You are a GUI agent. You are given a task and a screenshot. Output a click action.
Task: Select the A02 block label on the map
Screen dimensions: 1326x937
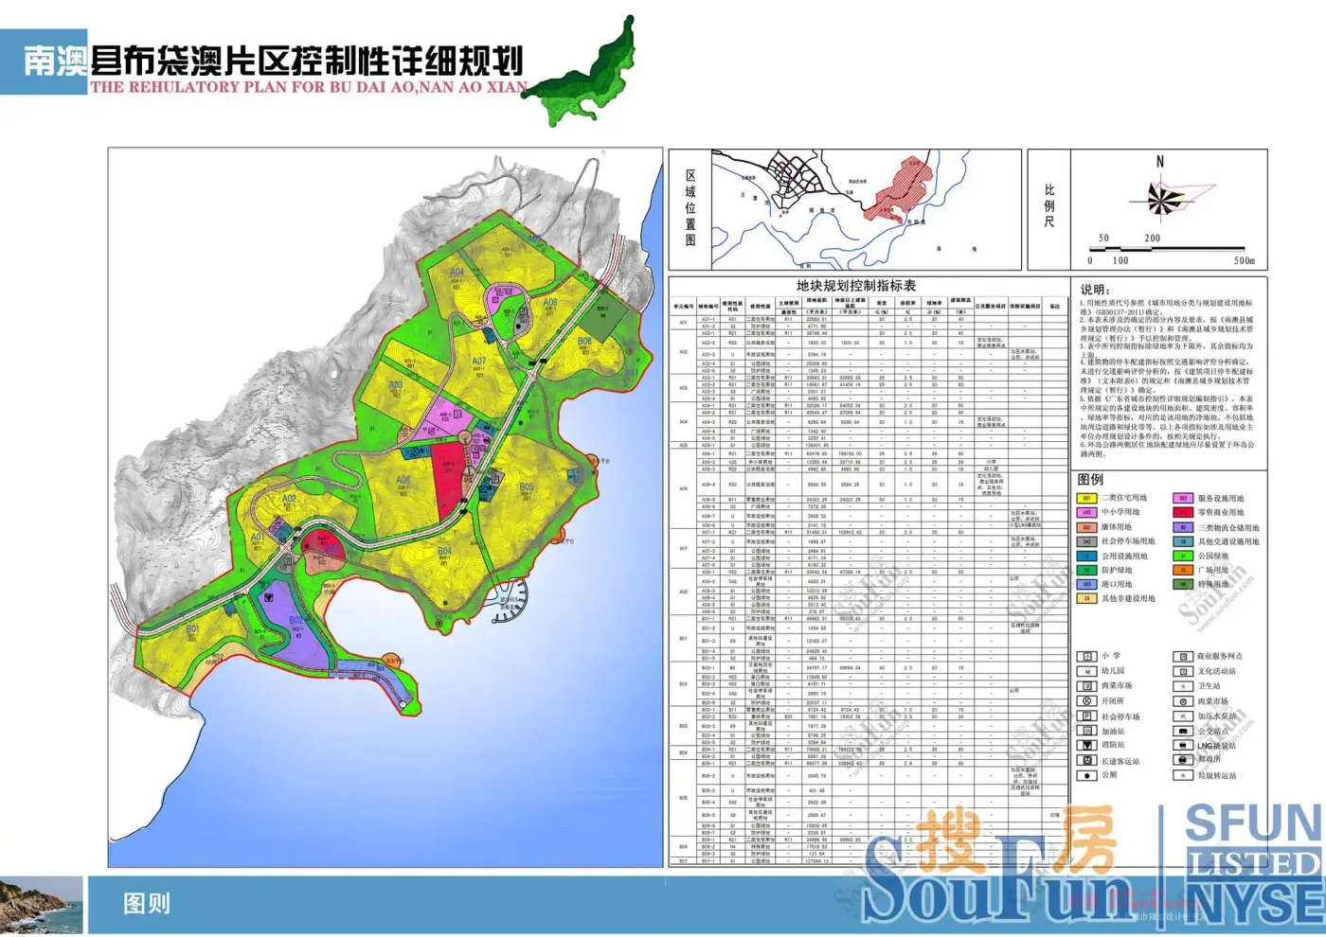289,499
